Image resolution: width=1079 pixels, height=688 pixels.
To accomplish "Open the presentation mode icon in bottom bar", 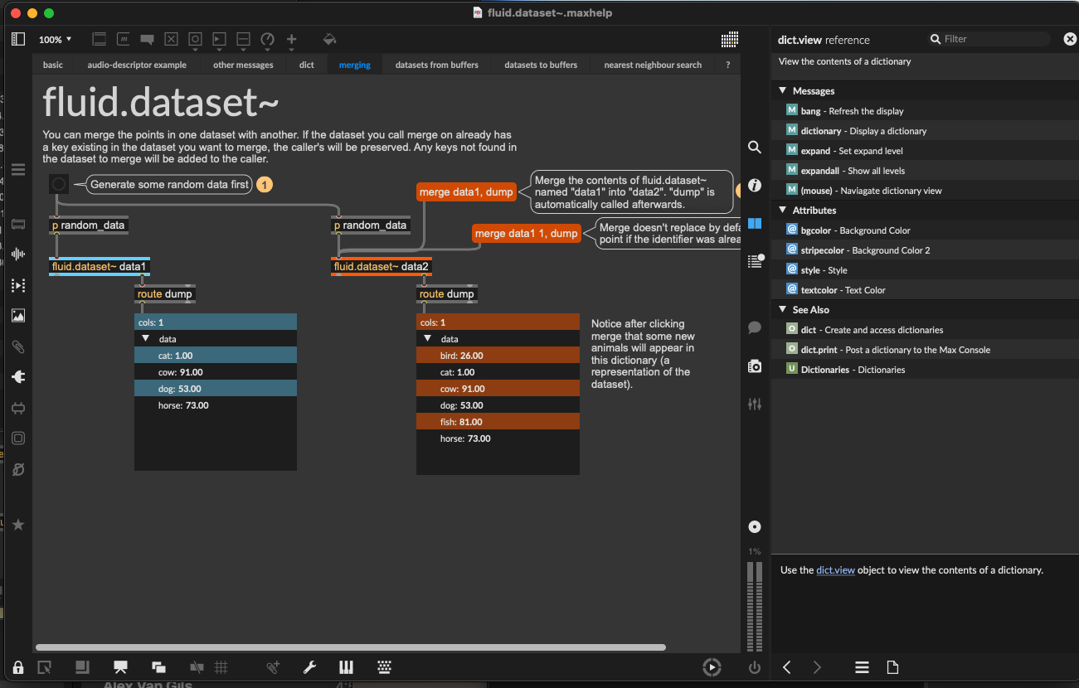I will (x=120, y=667).
